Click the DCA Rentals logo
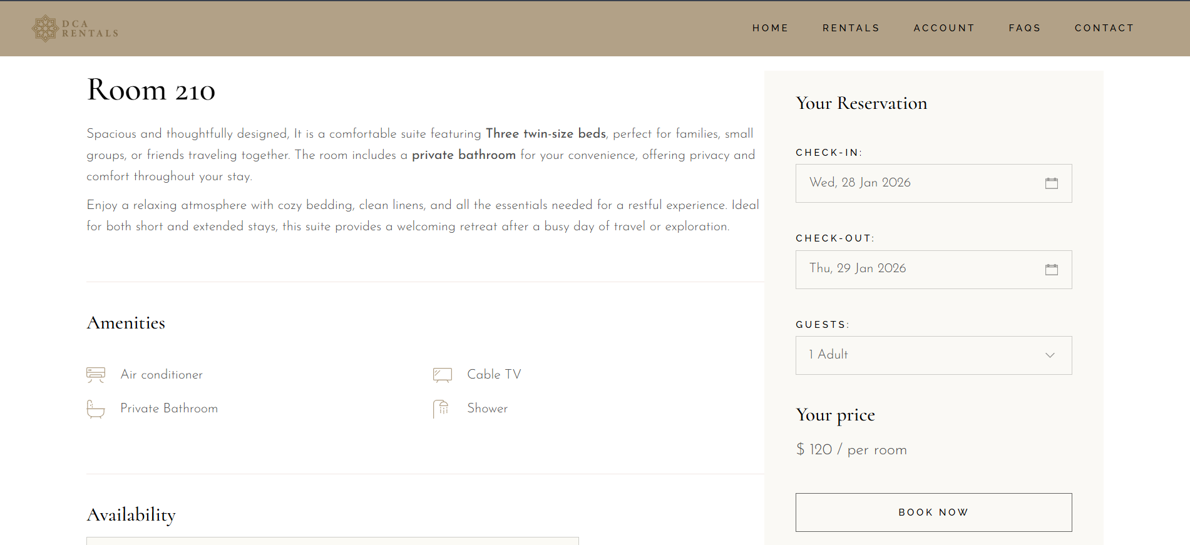This screenshot has width=1190, height=545. click(75, 29)
